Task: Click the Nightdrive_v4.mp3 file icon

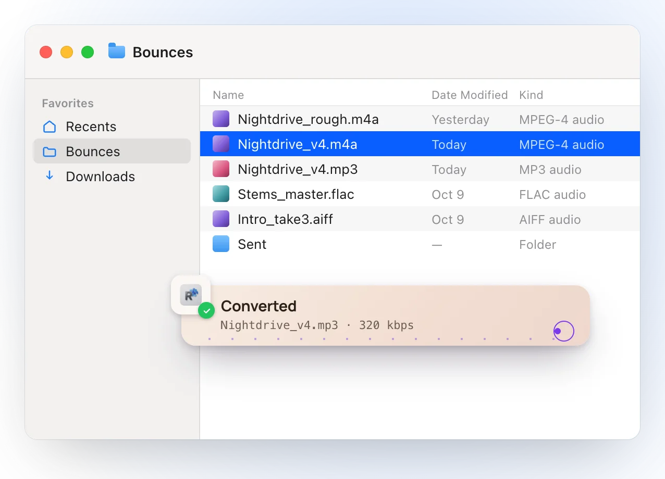Action: point(221,169)
